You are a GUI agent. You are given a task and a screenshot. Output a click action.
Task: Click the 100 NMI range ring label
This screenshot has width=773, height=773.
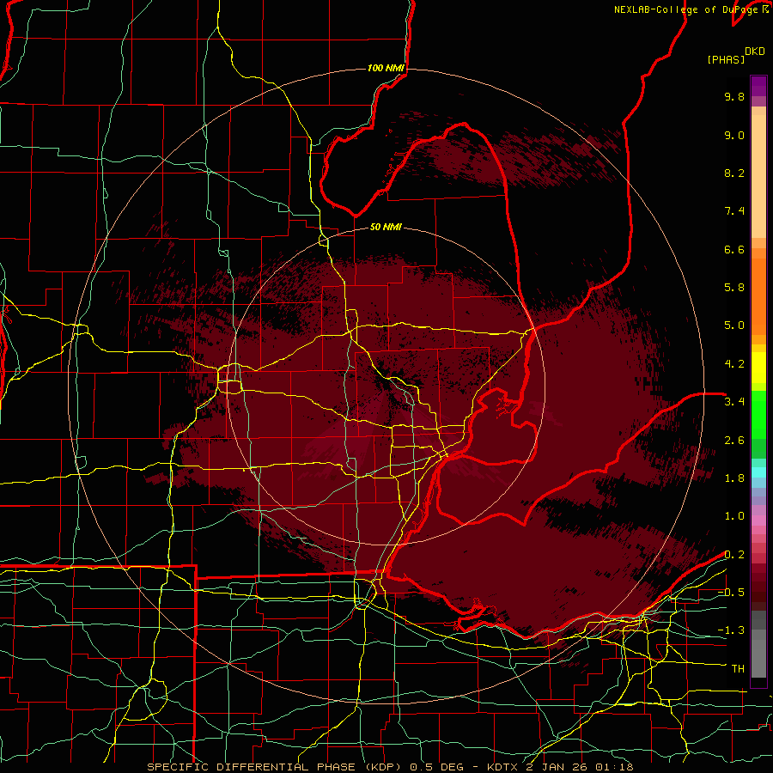tap(386, 68)
